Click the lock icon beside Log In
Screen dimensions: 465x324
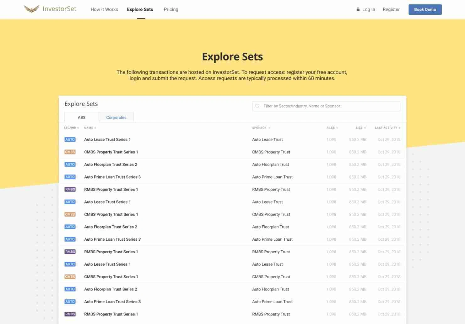point(358,9)
